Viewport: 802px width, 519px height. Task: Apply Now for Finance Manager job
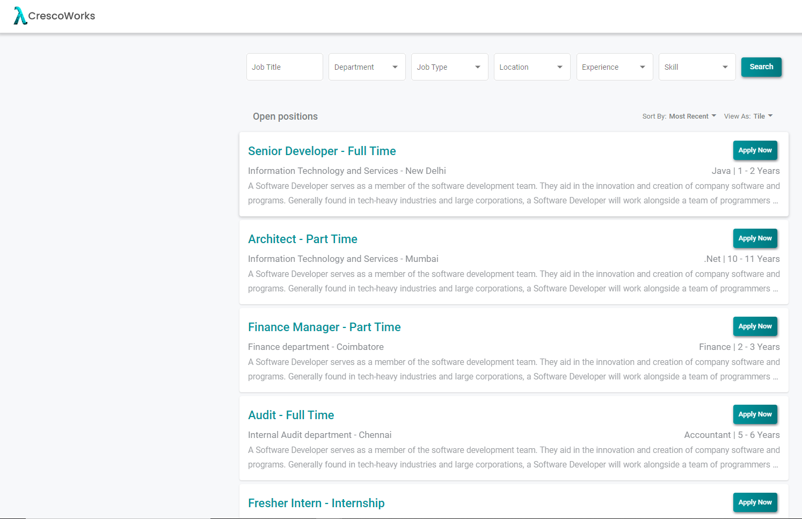(x=755, y=326)
